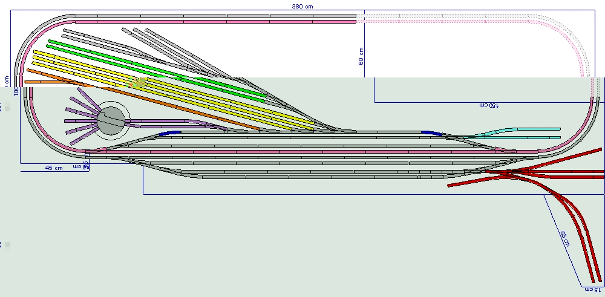Click the dark blue track by cyan sidings
The height and width of the screenshot is (297, 605).
tap(431, 132)
